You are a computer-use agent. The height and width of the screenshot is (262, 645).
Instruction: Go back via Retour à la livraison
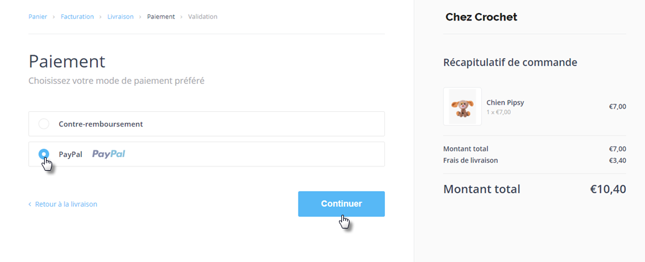pos(66,204)
